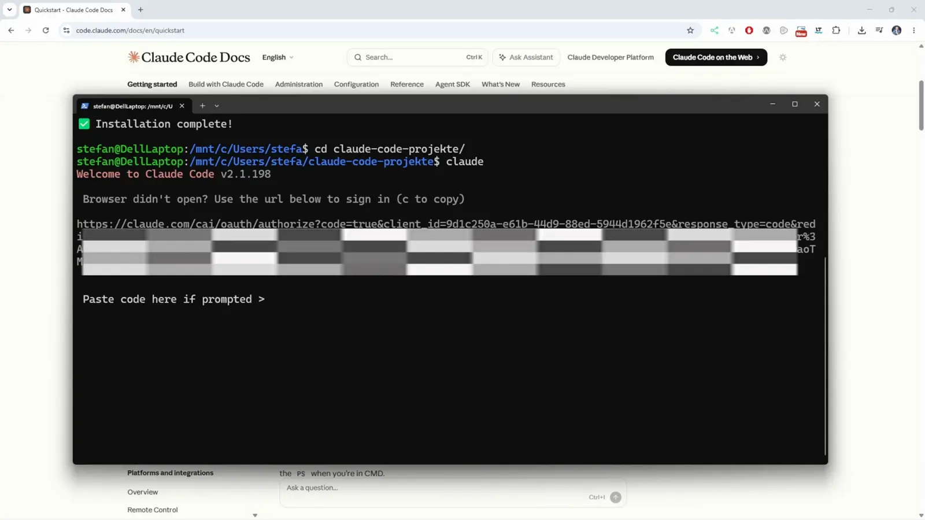
Task: Click the green share extension icon
Action: (715, 30)
